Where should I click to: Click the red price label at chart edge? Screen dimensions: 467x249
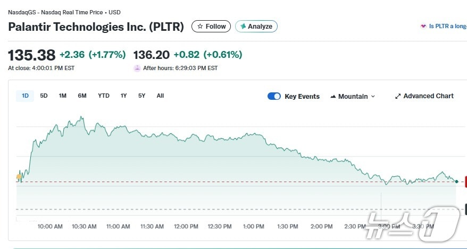coord(465,182)
